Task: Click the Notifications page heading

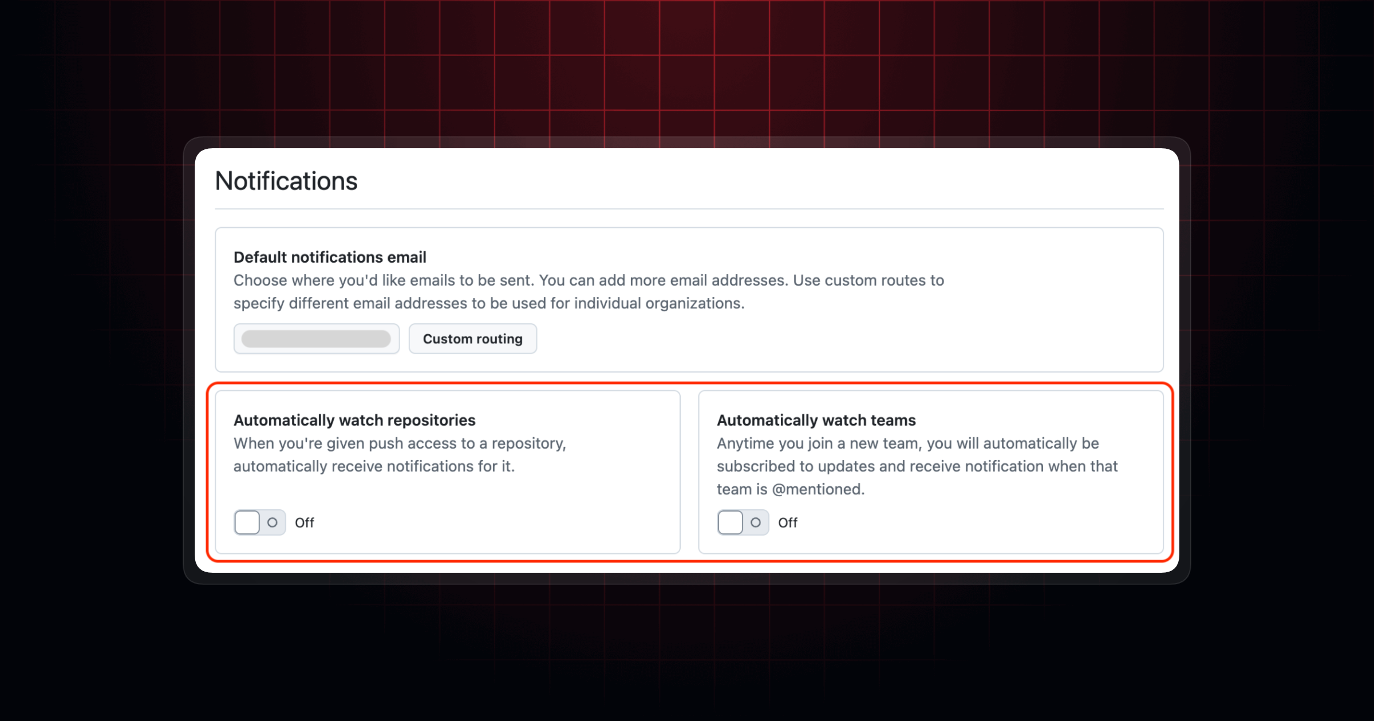Action: point(286,181)
